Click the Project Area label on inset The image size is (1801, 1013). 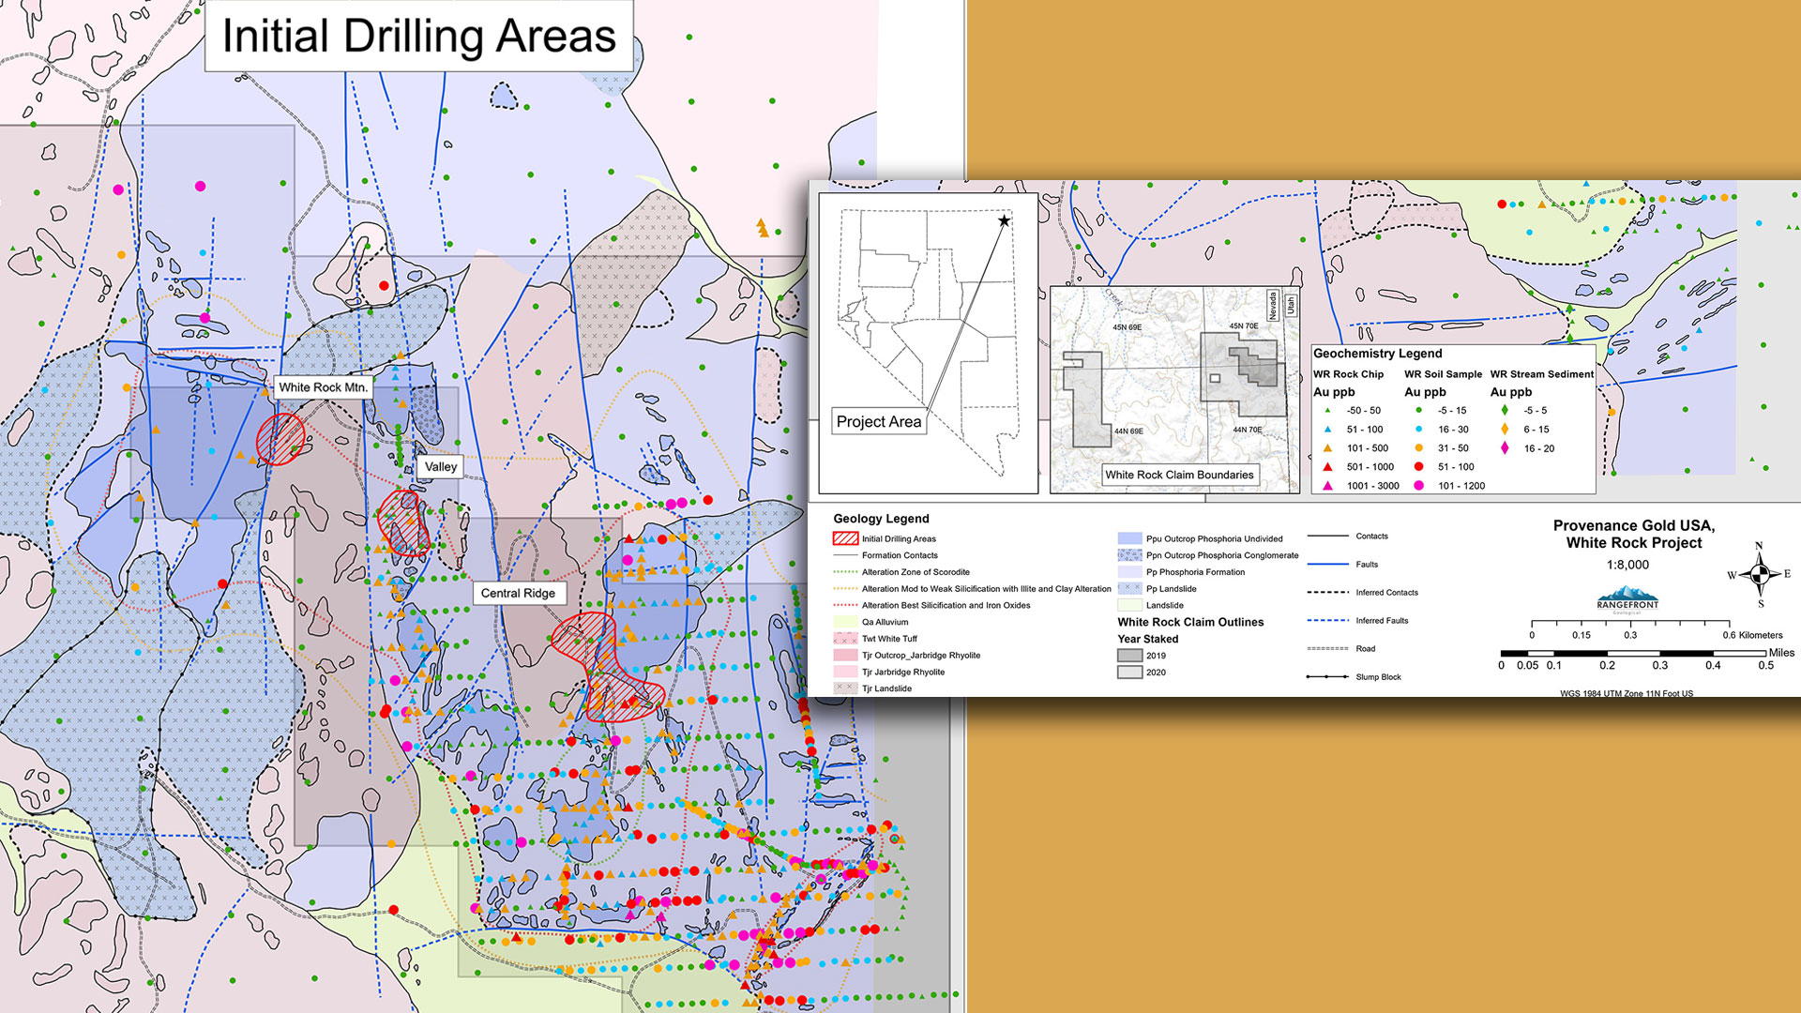click(878, 422)
